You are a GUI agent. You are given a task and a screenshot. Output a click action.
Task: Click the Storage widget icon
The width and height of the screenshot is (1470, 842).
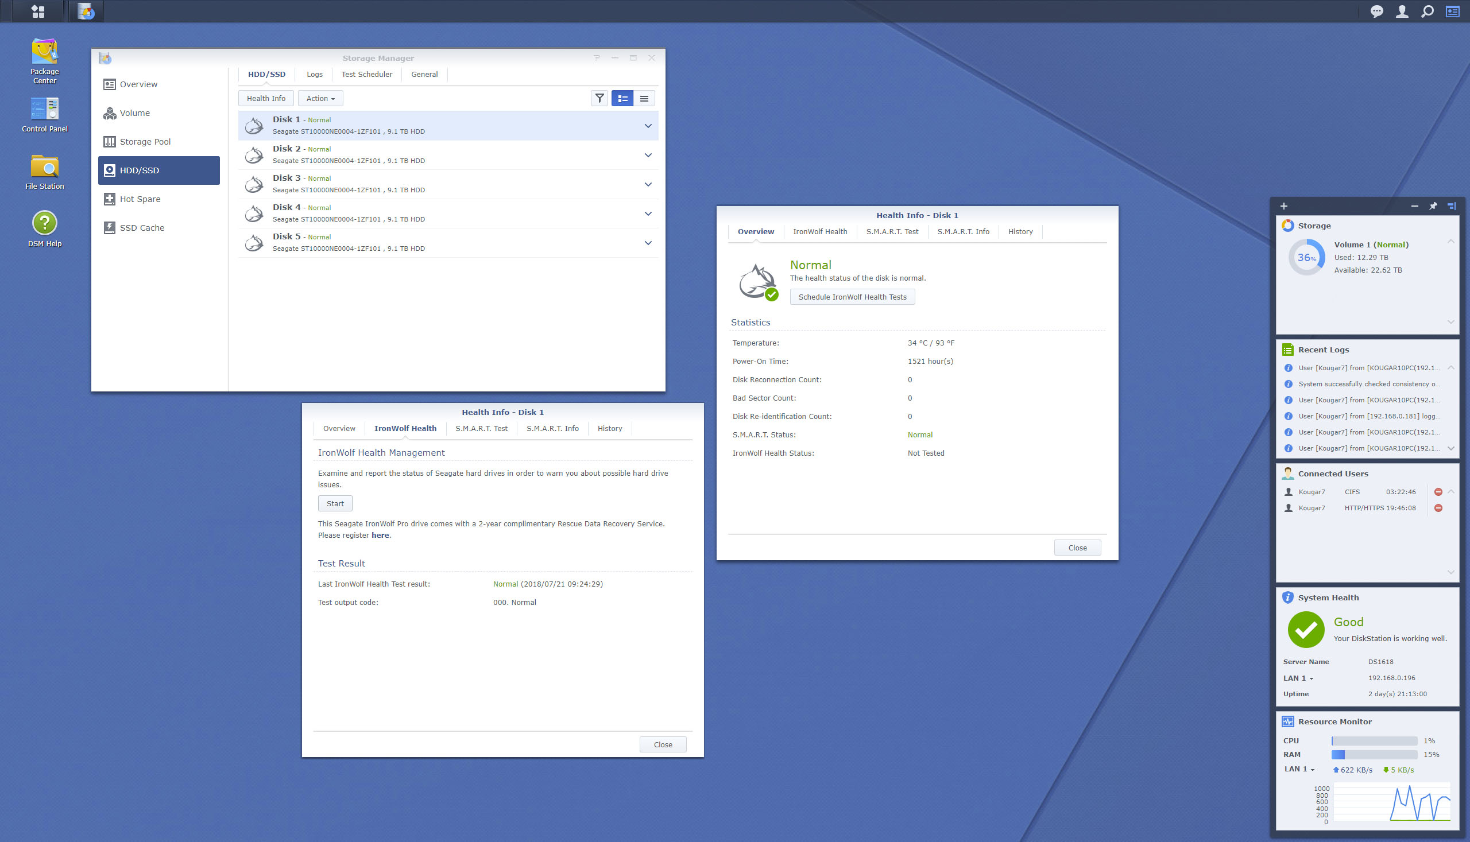point(1288,226)
